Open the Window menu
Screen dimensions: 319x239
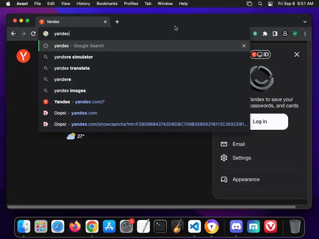click(x=165, y=4)
